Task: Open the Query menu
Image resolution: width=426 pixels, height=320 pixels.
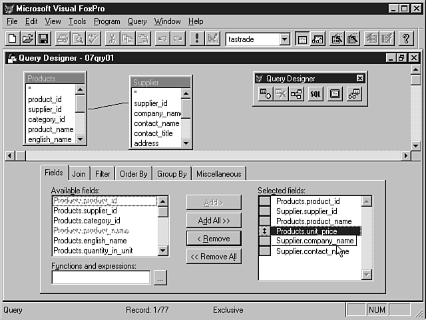Action: 137,21
